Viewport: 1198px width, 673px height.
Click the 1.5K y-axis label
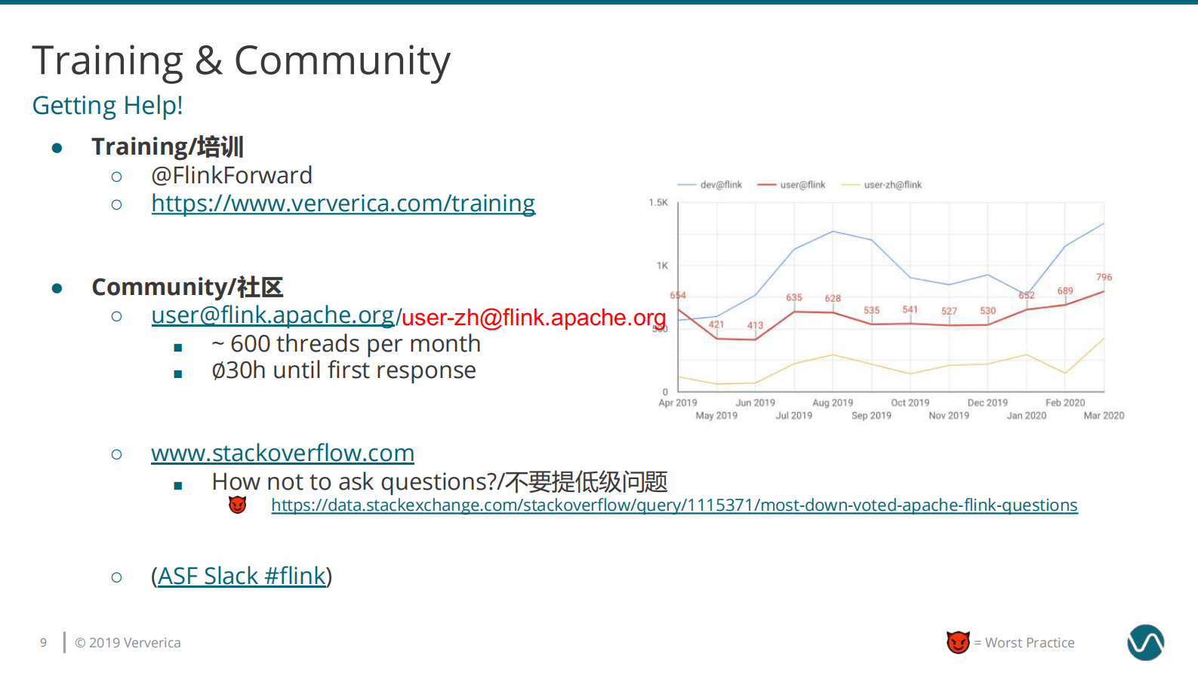658,203
